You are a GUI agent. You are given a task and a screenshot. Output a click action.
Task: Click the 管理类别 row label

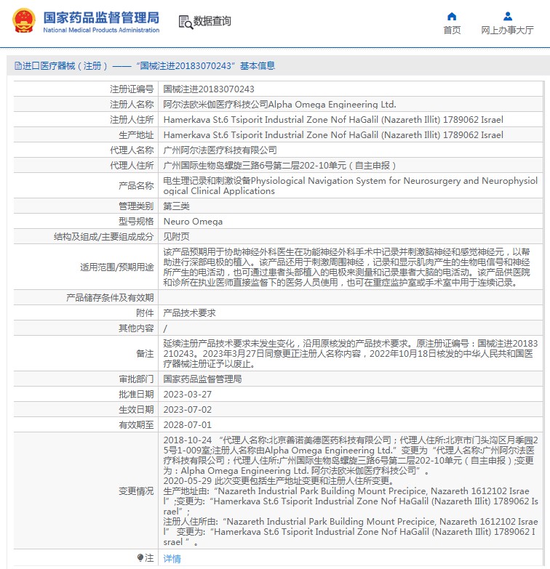(x=136, y=206)
